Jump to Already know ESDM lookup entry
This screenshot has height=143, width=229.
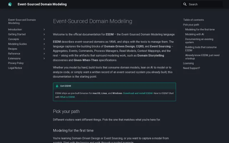click(202, 57)
